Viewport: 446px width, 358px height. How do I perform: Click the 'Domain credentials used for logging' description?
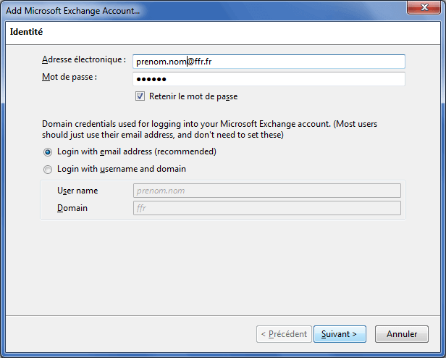click(x=210, y=129)
